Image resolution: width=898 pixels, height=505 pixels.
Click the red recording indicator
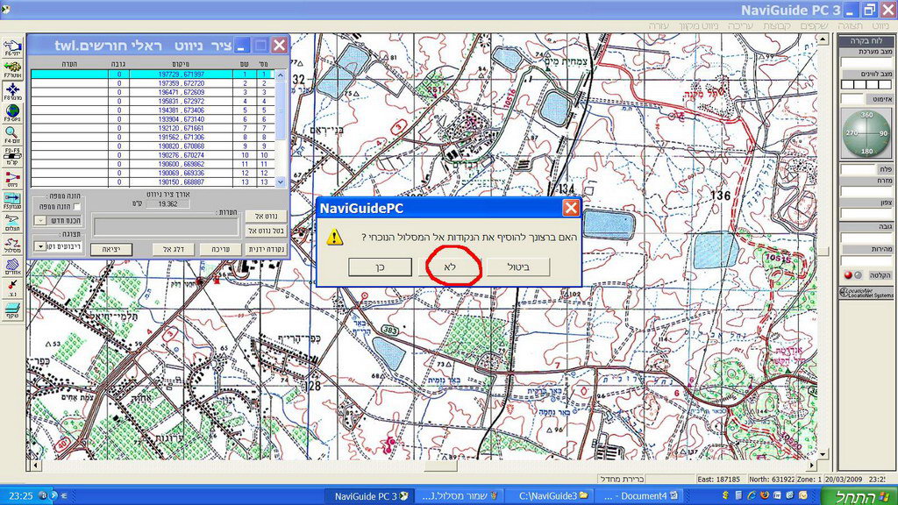[848, 275]
